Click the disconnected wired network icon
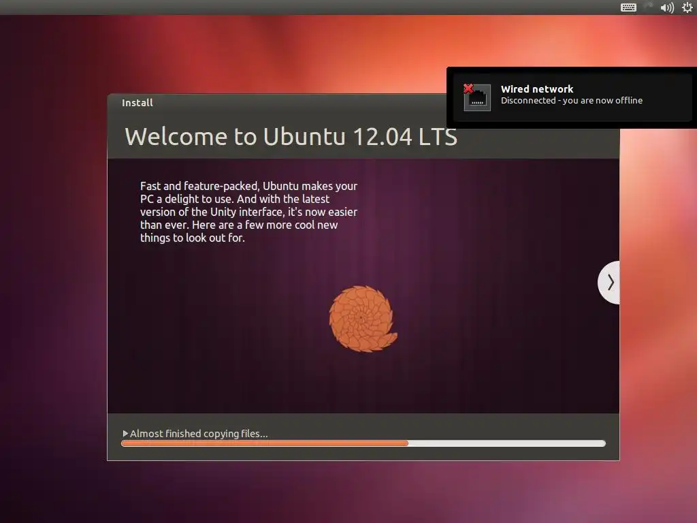Image resolution: width=697 pixels, height=523 pixels. click(x=476, y=97)
